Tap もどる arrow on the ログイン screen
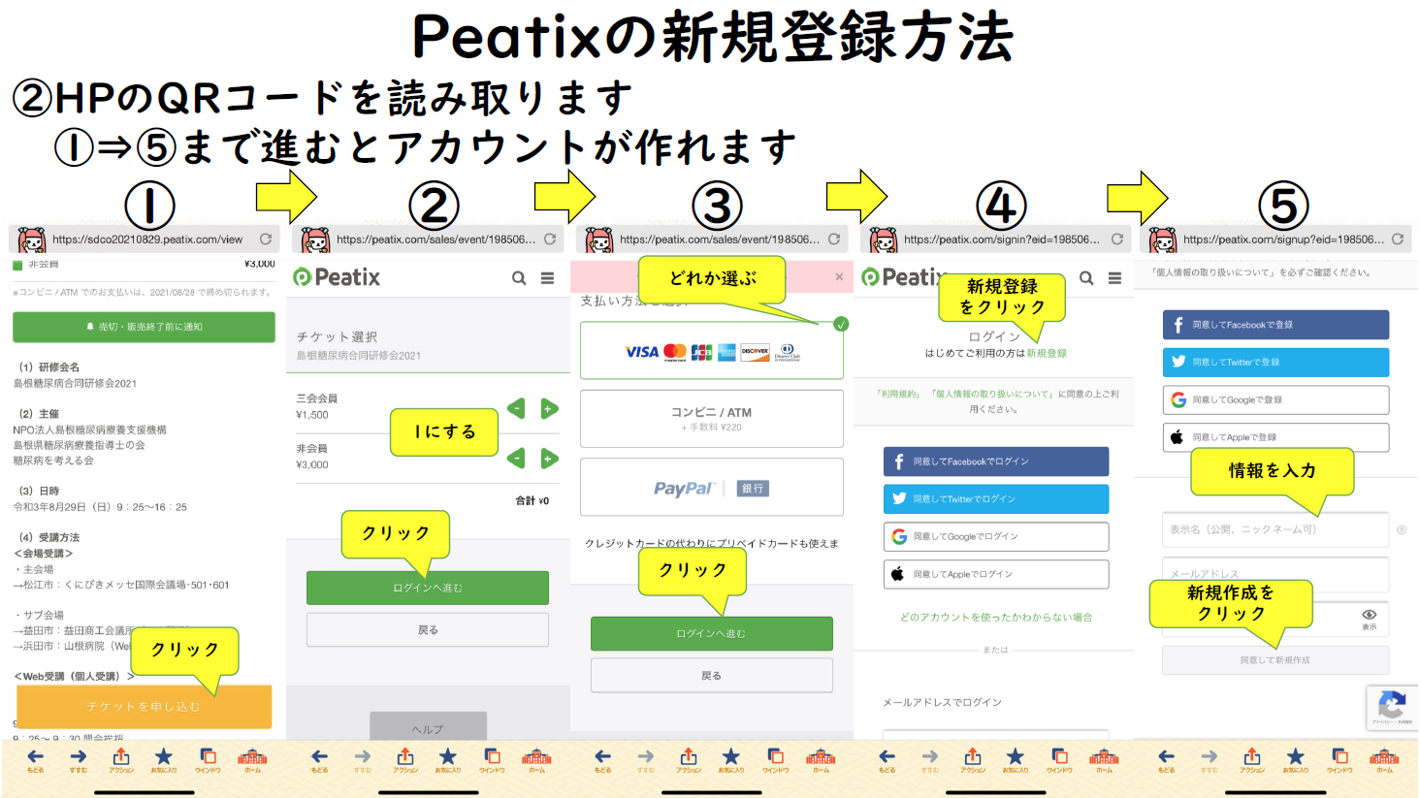 pos(887,760)
